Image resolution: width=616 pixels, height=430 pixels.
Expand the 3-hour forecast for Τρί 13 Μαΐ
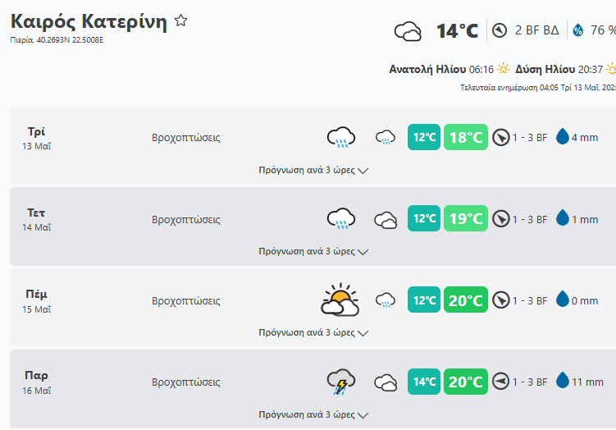313,171
